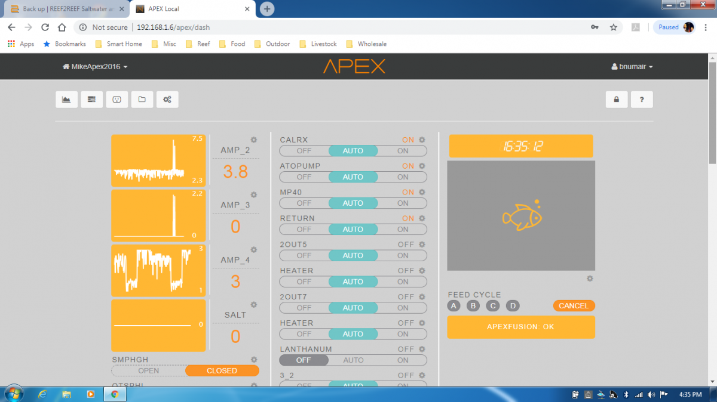Open Apps in the bookmarks bar
This screenshot has width=717, height=402.
click(x=21, y=44)
